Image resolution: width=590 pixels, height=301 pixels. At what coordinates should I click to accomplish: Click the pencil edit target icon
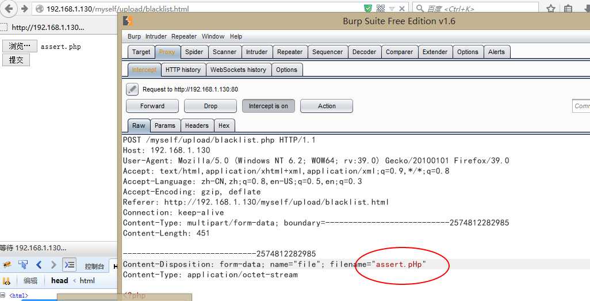click(132, 89)
